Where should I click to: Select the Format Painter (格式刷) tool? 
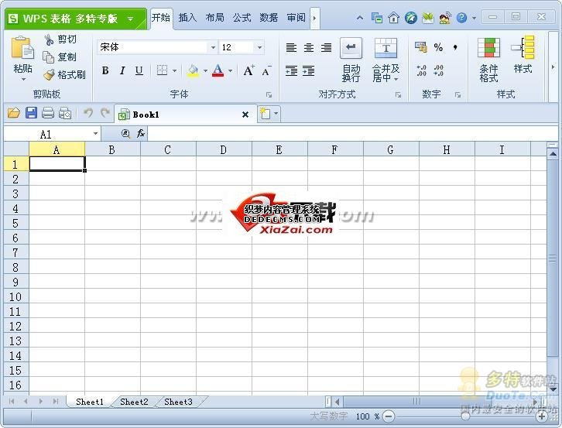[64, 74]
